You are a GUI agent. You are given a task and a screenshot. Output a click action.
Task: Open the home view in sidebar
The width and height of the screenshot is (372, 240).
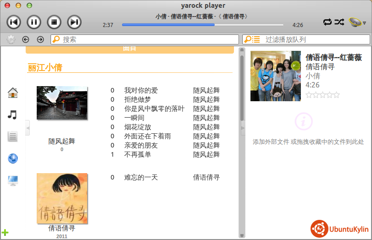(x=13, y=93)
